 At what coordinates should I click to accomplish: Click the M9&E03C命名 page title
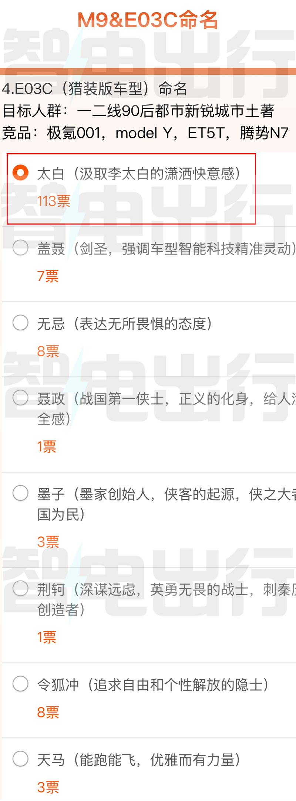148,20
